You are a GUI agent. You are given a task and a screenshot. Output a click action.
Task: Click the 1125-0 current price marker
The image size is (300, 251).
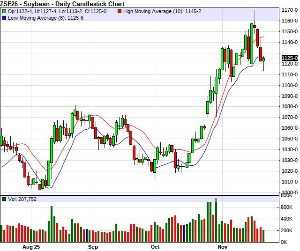click(290, 58)
